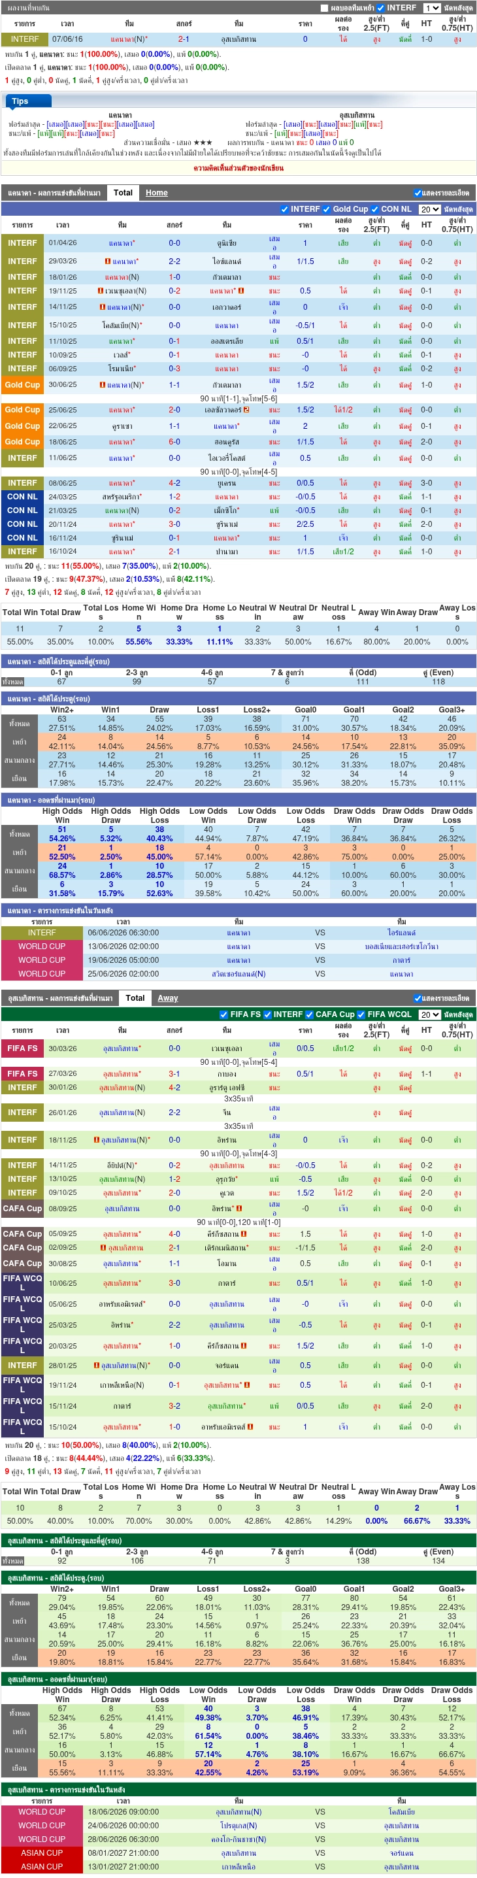Uncheck the CON NL filter checkbox
Screen dimensions: 477x1878
point(375,209)
